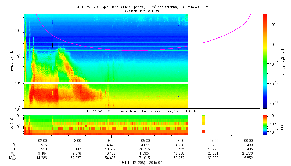The width and height of the screenshot is (291, 166).
Task: Select the 05:00 time axis tick label
Action: (x=145, y=140)
